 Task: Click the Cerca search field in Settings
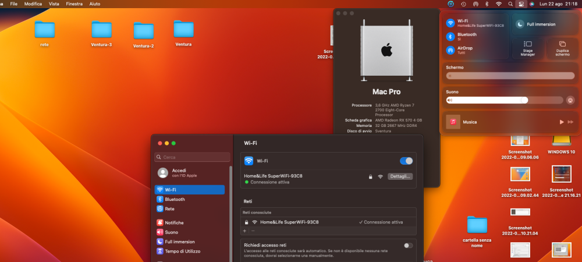point(192,157)
